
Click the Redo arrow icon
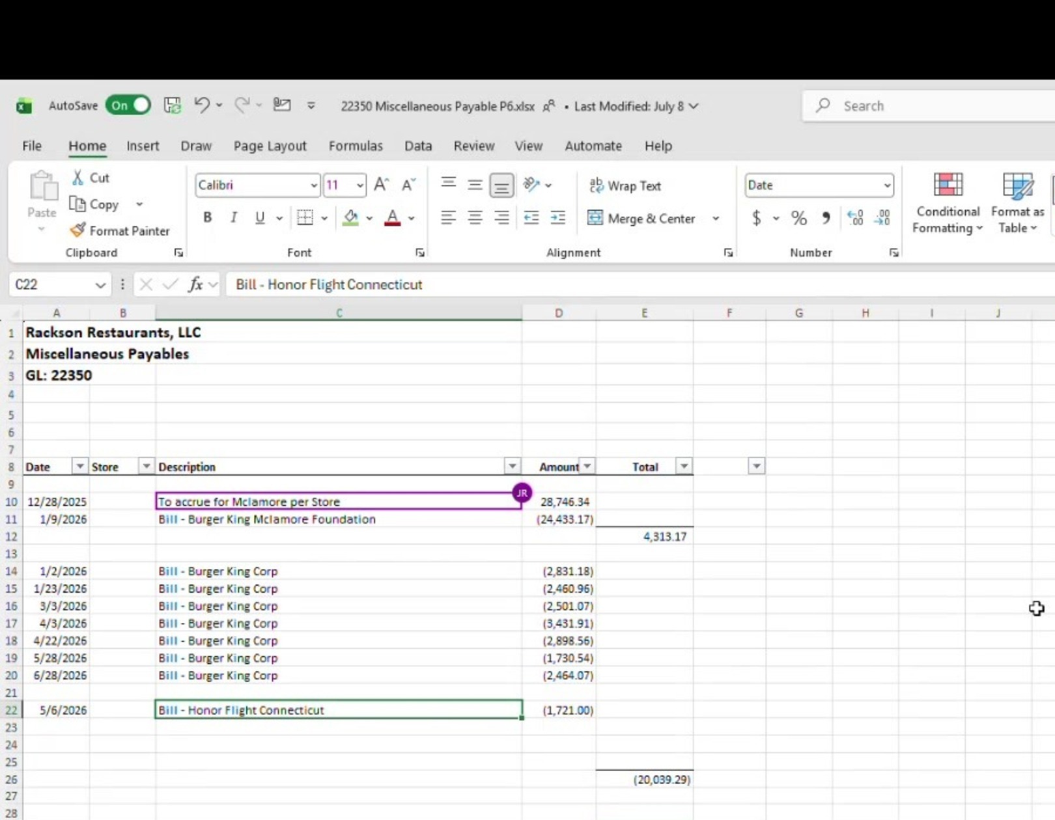coord(242,105)
